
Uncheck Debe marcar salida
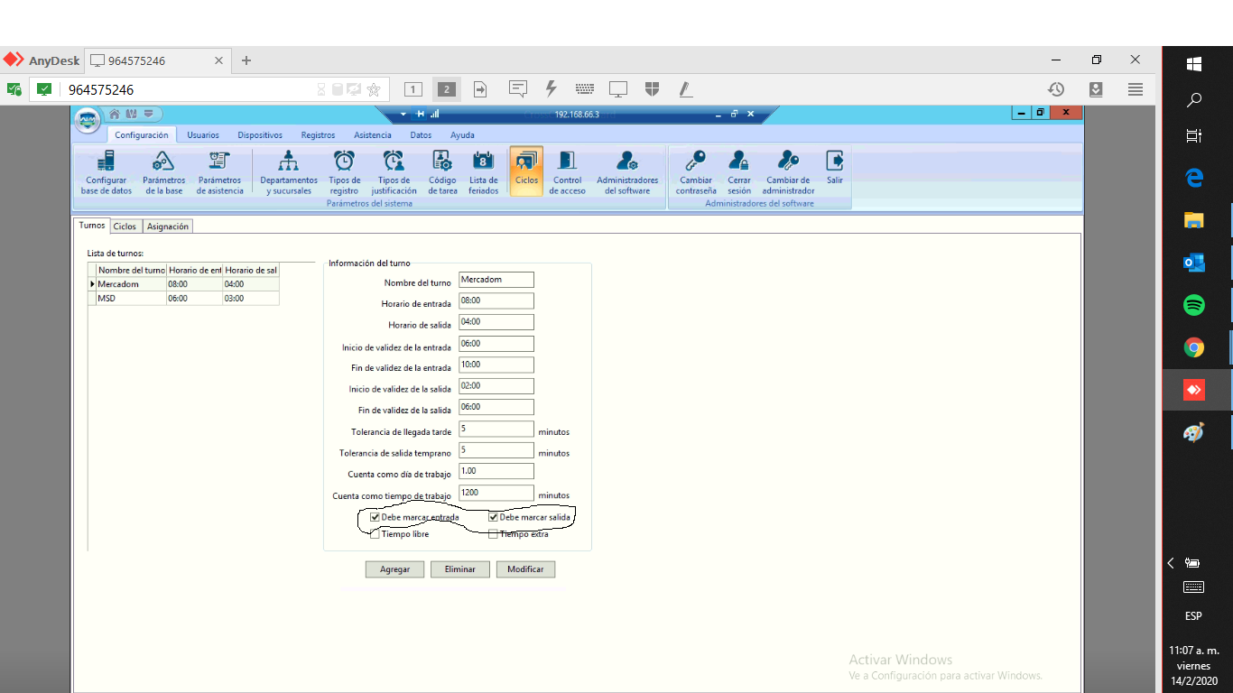493,517
